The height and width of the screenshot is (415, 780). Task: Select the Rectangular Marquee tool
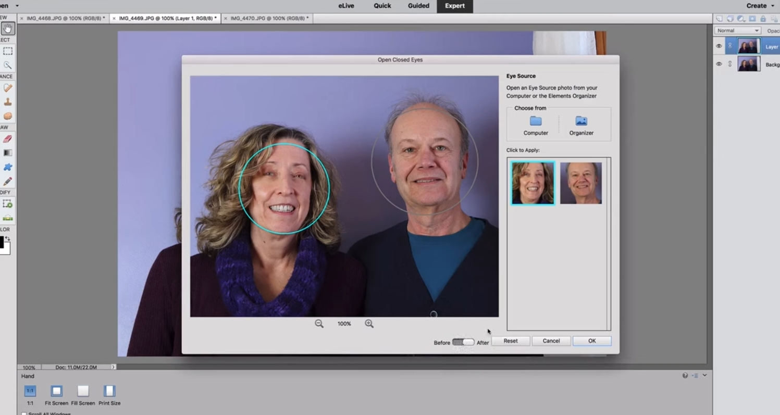pos(8,51)
